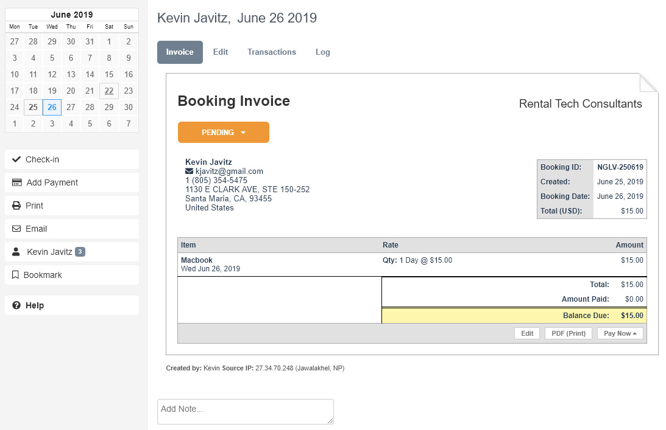666x430 pixels.
Task: Click the June 2019 calendar header
Action: coord(72,15)
